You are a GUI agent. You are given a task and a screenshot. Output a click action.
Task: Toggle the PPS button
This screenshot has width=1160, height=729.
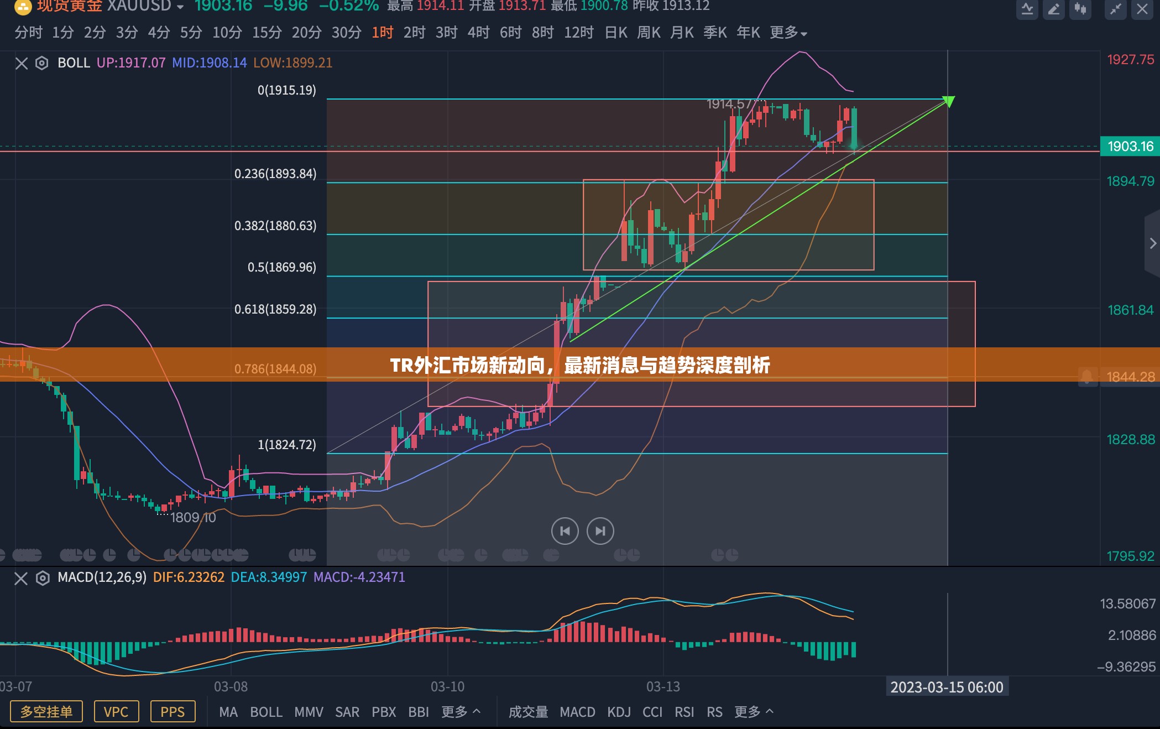tap(173, 711)
